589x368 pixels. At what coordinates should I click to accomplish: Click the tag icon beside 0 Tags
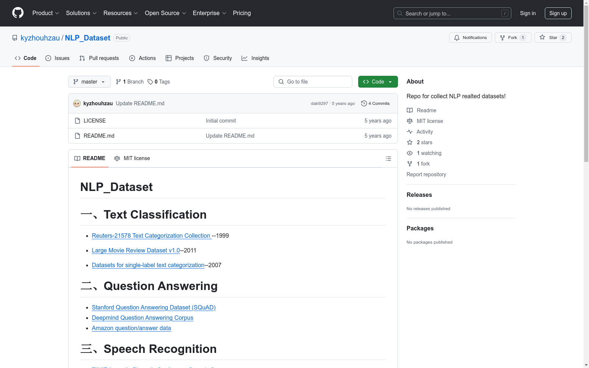(150, 82)
